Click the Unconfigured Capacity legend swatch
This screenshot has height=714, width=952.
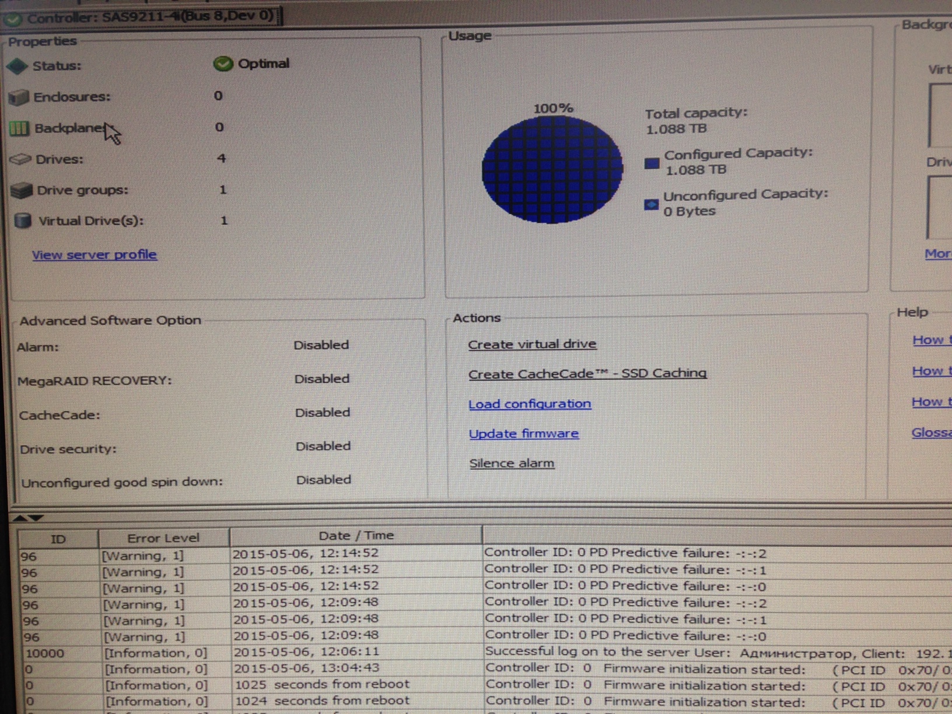pyautogui.click(x=651, y=205)
